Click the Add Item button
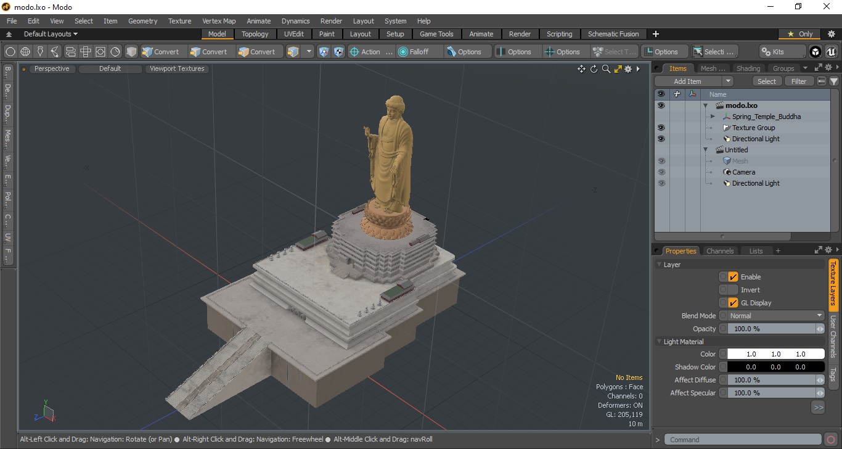 pos(688,81)
